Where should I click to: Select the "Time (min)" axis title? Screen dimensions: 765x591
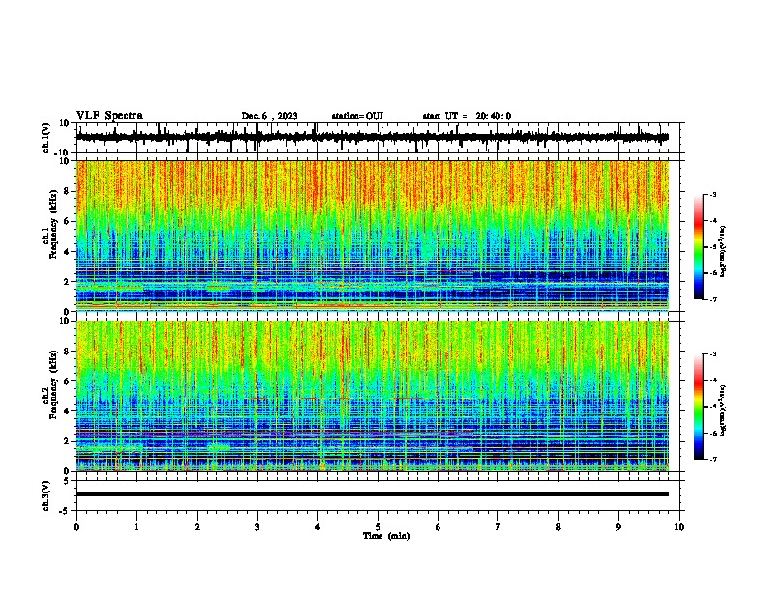pos(386,536)
